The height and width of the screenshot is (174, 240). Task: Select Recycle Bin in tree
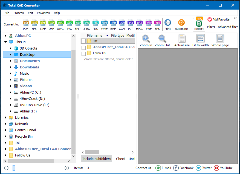coord(24,136)
